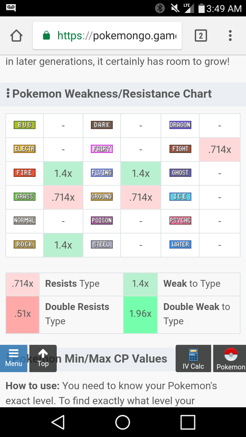Tap the site security padlock icon
This screenshot has height=437, width=246.
pos(46,36)
